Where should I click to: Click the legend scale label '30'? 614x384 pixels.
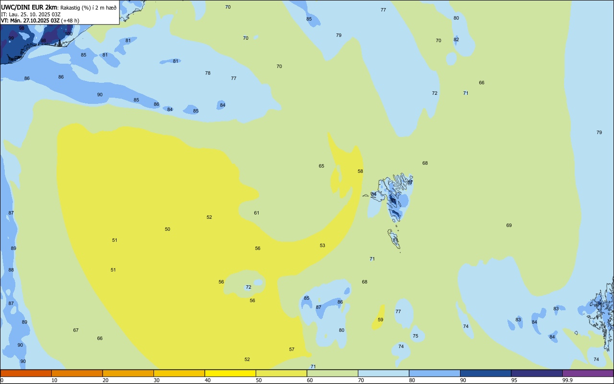tap(156, 380)
